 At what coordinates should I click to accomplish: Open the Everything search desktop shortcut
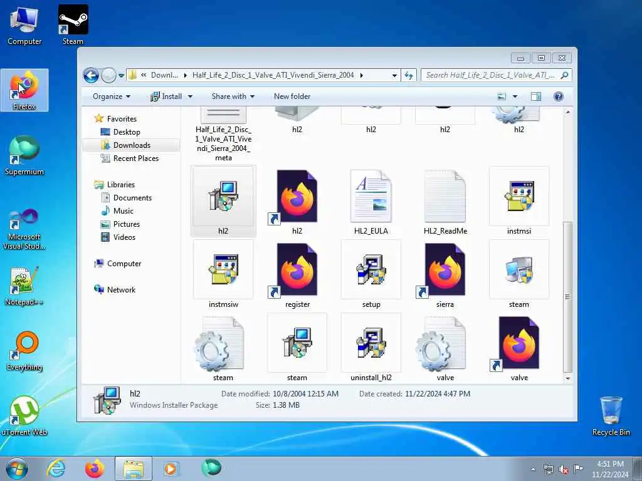(x=24, y=351)
